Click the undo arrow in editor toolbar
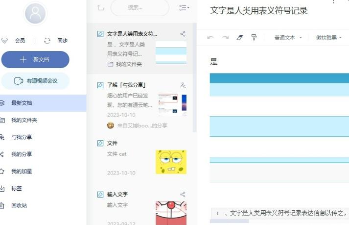 [x=210, y=37]
